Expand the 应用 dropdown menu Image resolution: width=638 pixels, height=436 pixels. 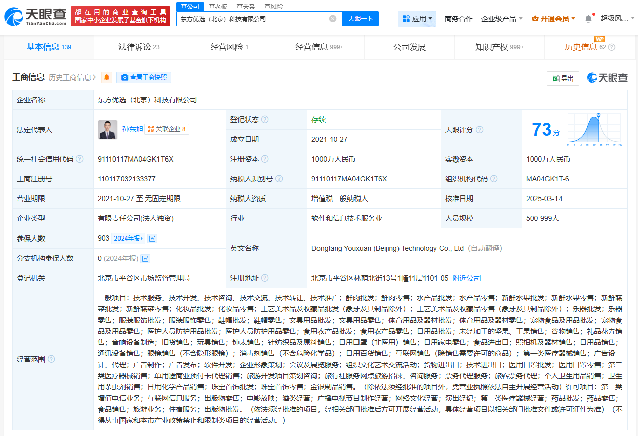coord(418,19)
